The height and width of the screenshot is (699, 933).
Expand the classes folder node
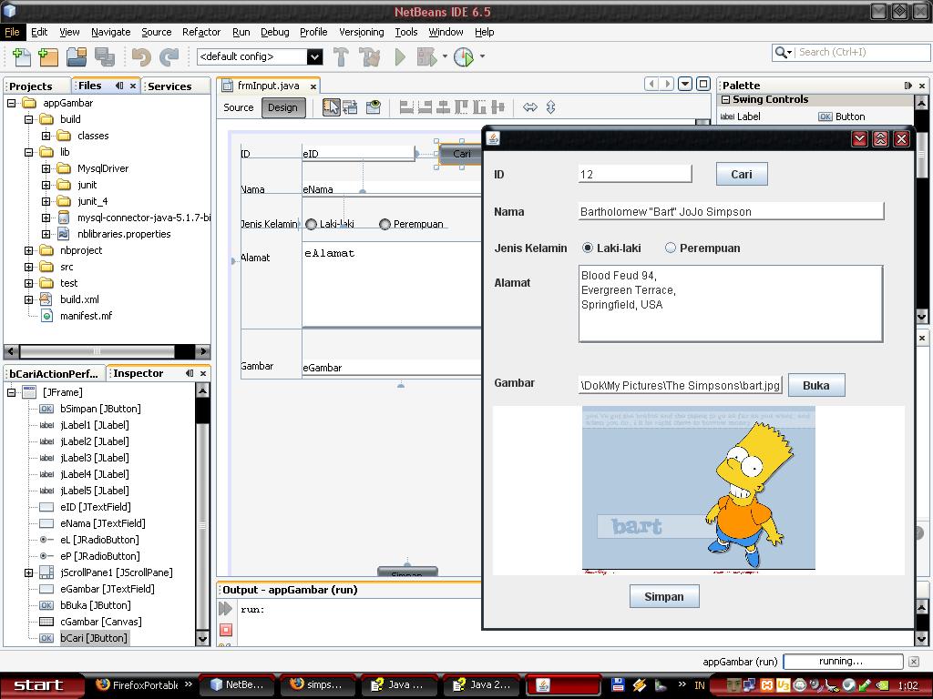[x=46, y=136]
